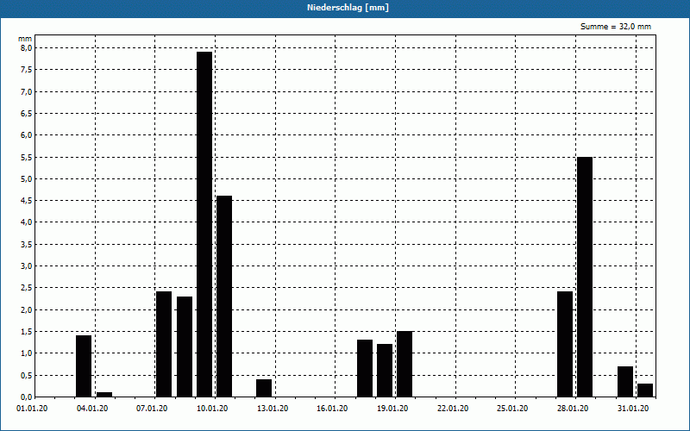Screen dimensions: 690x431
Task: Select the 2,4 mm bar at 07.01.20
Action: click(x=164, y=344)
